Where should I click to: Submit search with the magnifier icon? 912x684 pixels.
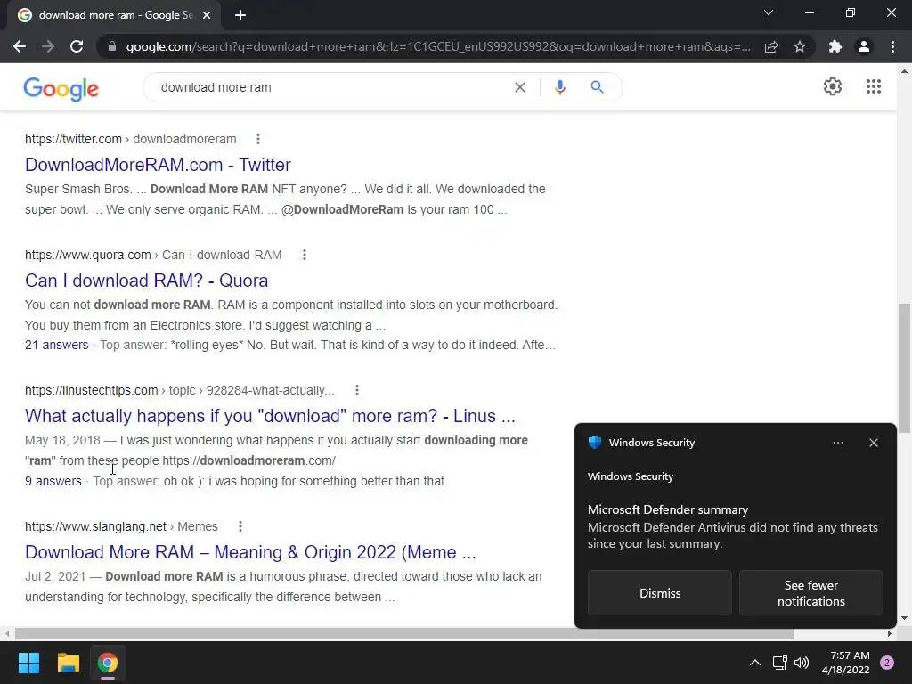[597, 87]
